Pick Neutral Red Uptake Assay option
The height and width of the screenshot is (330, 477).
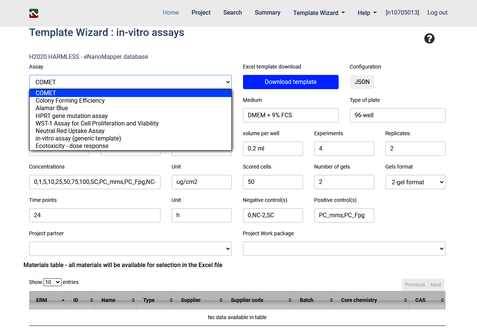coord(70,131)
